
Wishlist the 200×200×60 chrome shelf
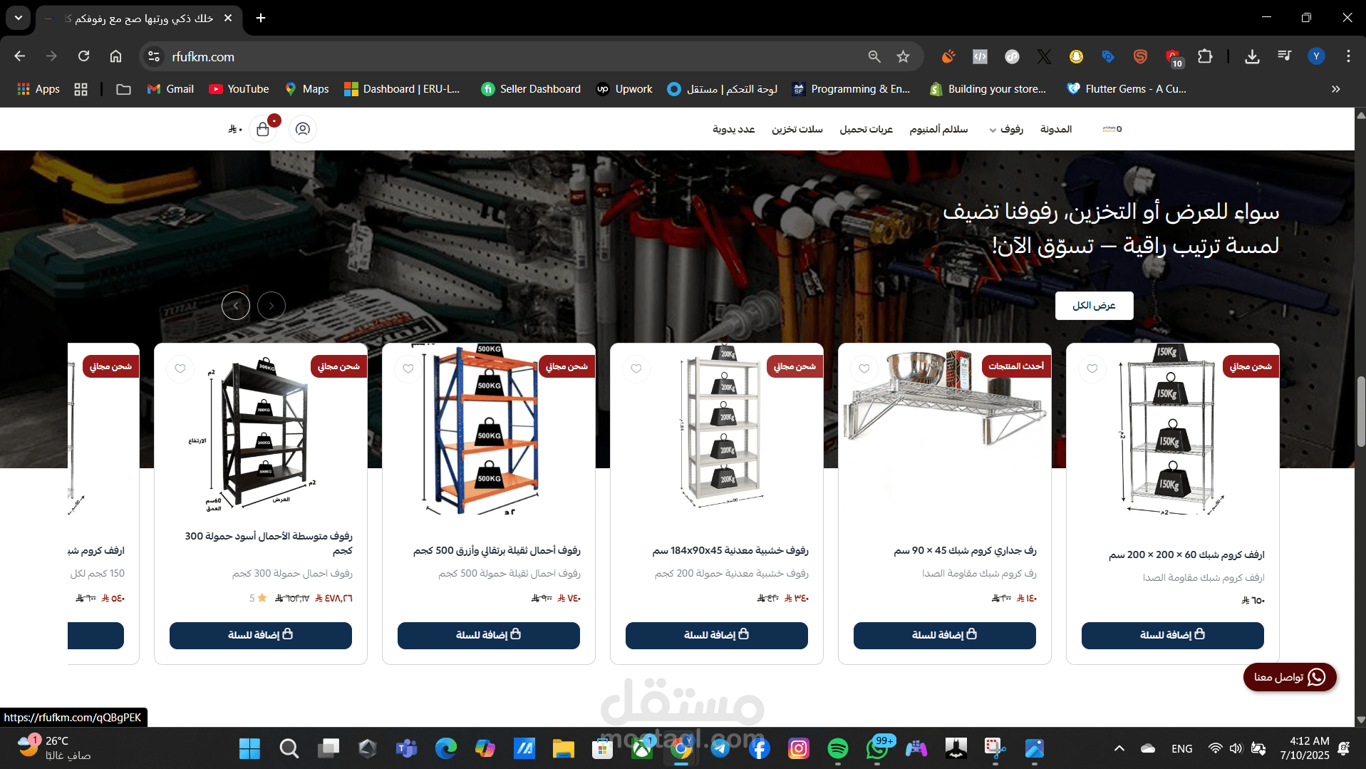1092,368
